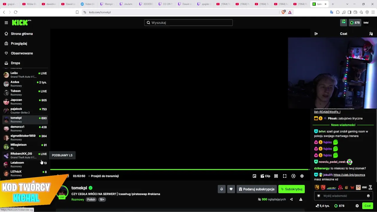Open MBagietson channel in the sidebar
The width and height of the screenshot is (377, 212).
click(x=25, y=147)
